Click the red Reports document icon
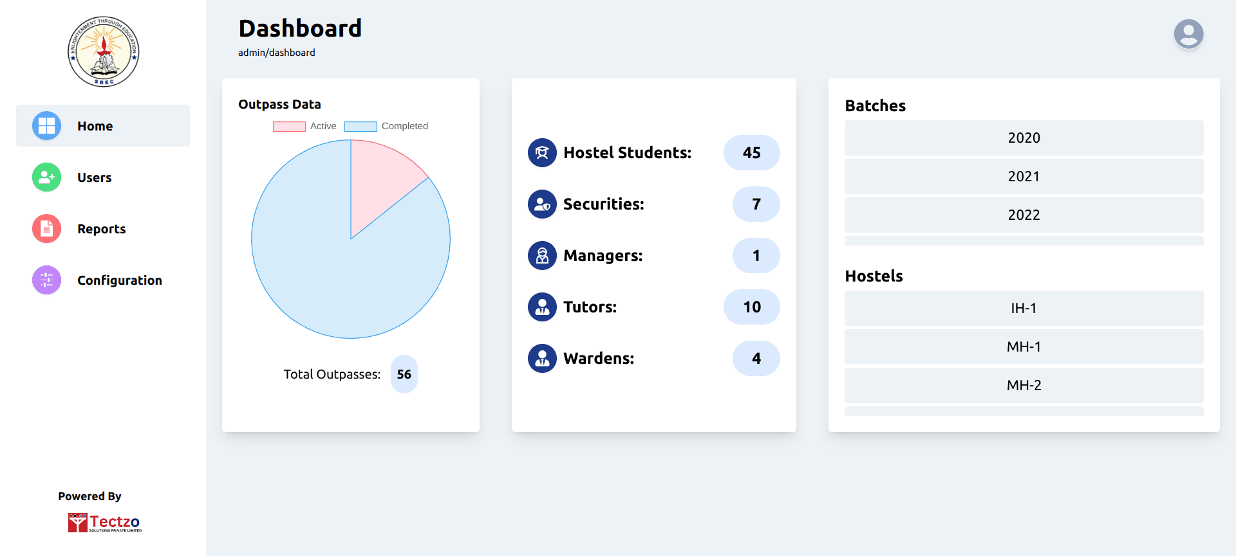Image resolution: width=1236 pixels, height=556 pixels. click(x=47, y=229)
